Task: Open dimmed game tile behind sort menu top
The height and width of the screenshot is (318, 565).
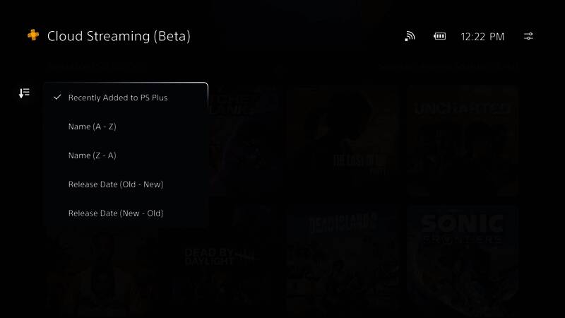Action: point(243,141)
